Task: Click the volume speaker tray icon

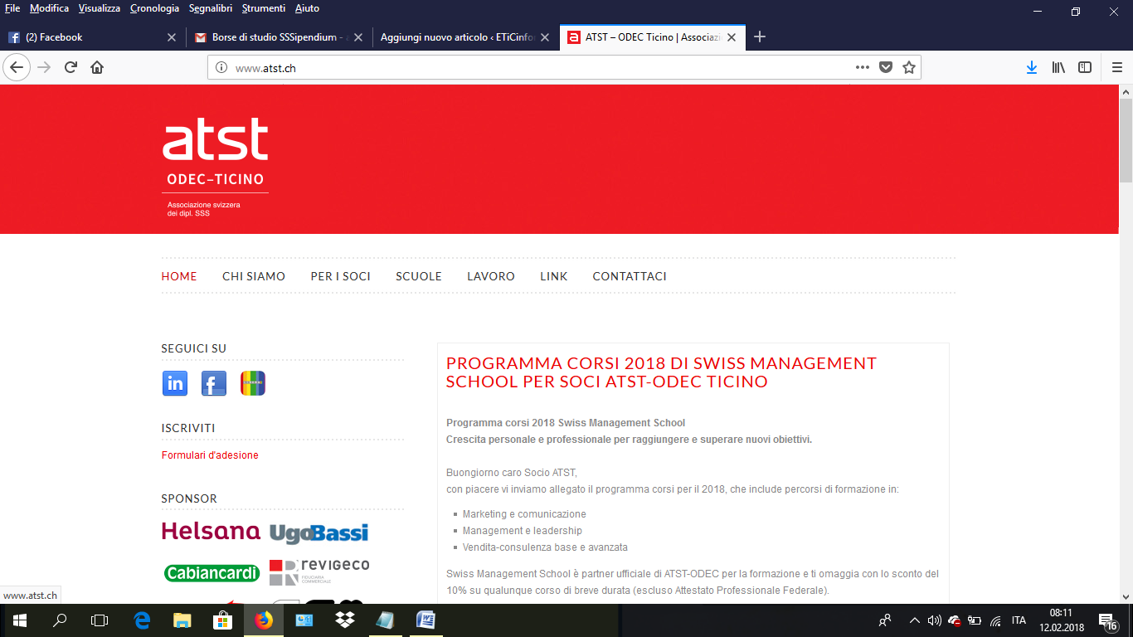Action: [x=935, y=620]
